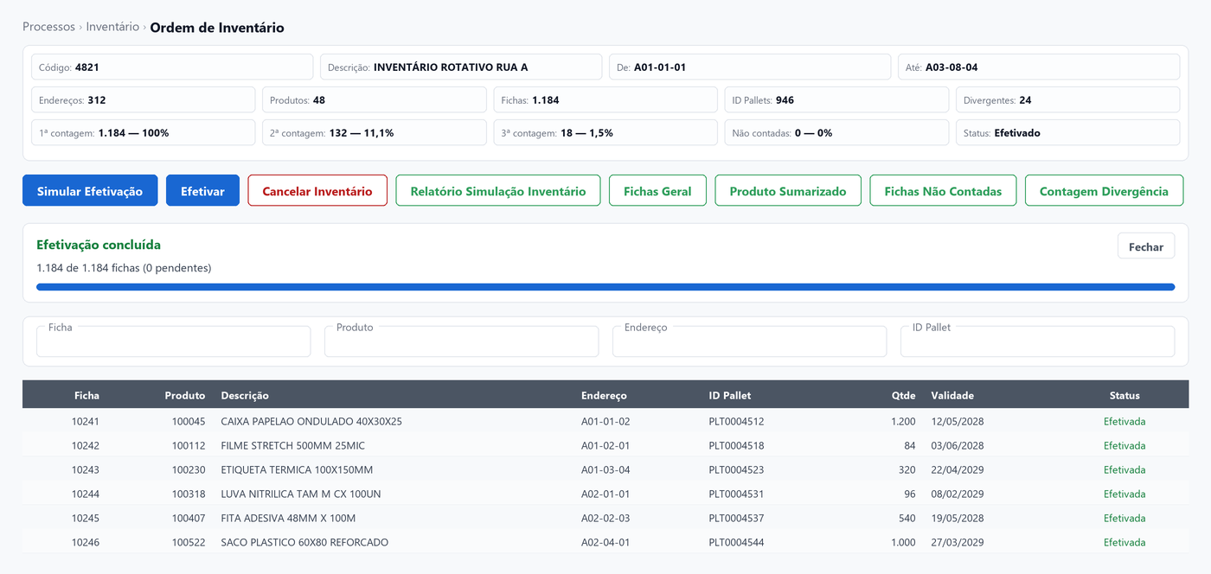Focus the ID Pallet filter field
This screenshot has width=1211, height=574.
(x=1037, y=341)
